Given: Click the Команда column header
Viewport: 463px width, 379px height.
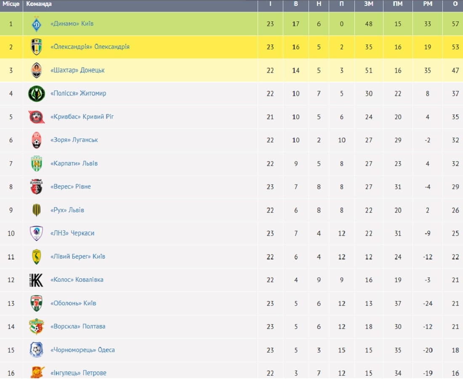Looking at the screenshot, I should pyautogui.click(x=39, y=4).
